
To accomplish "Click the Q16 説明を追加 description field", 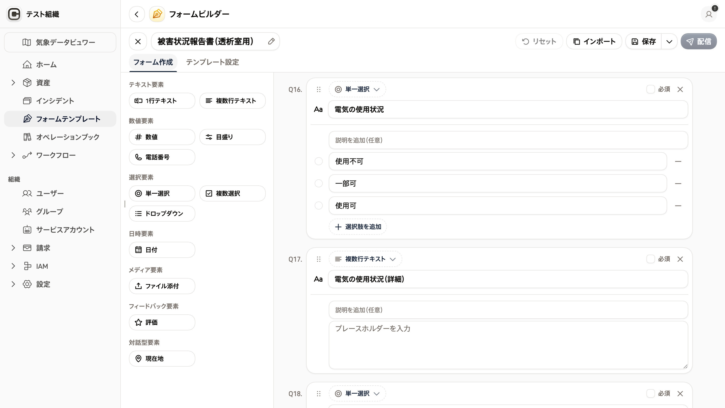I will click(x=508, y=140).
